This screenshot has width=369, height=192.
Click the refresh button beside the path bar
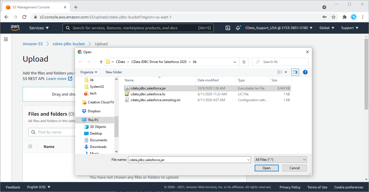click(x=244, y=62)
